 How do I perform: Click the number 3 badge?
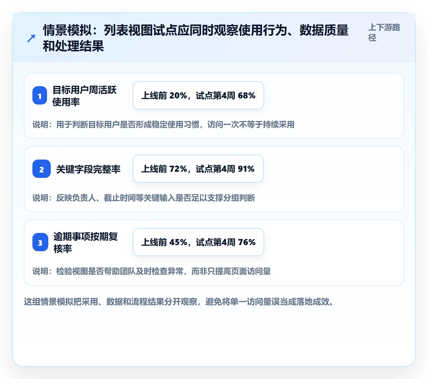coord(40,242)
